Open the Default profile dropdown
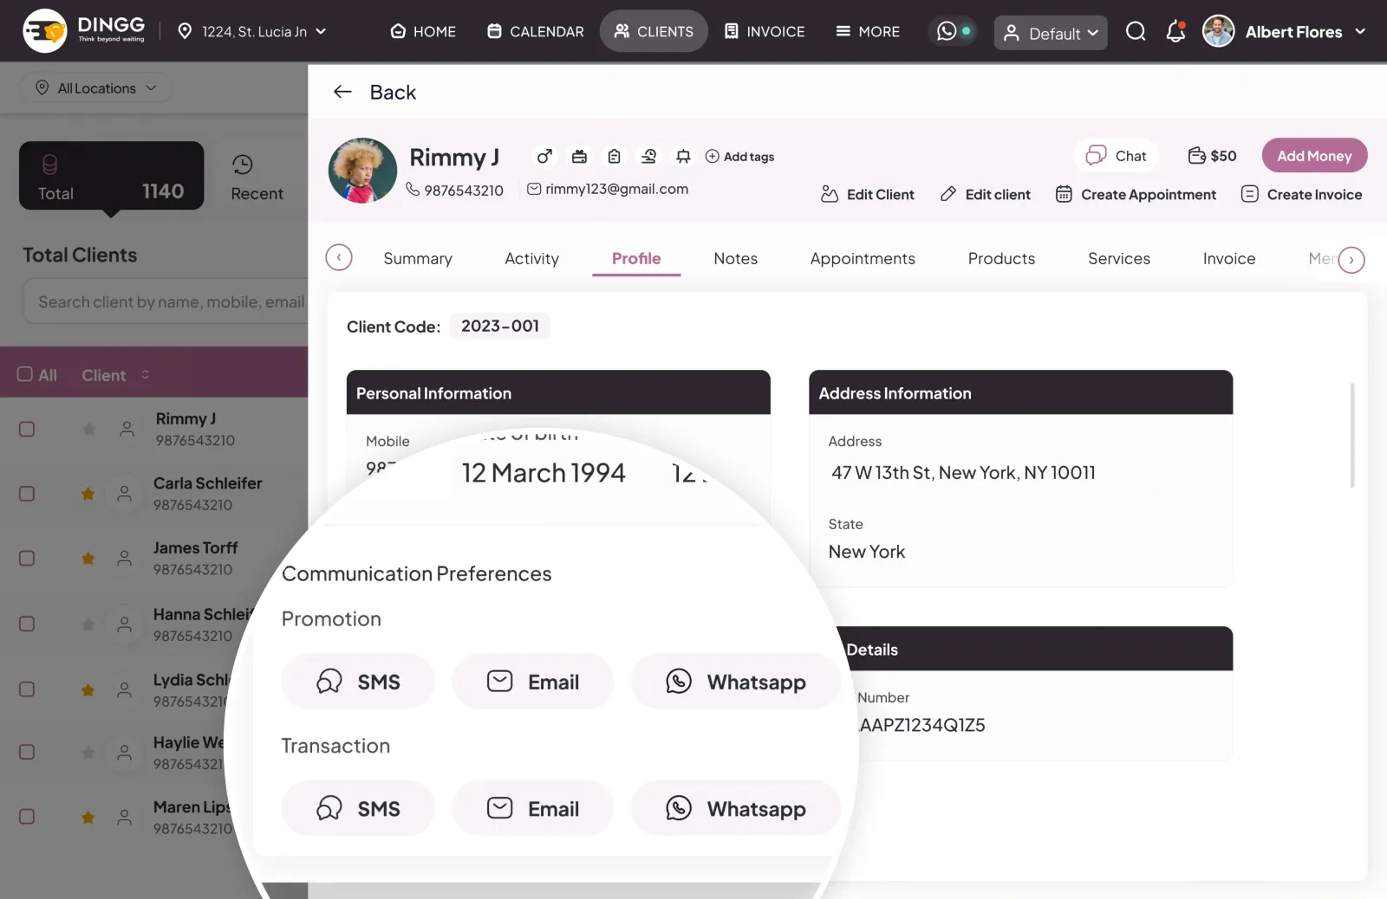Screen dimensions: 1387x899 [x=1051, y=33]
